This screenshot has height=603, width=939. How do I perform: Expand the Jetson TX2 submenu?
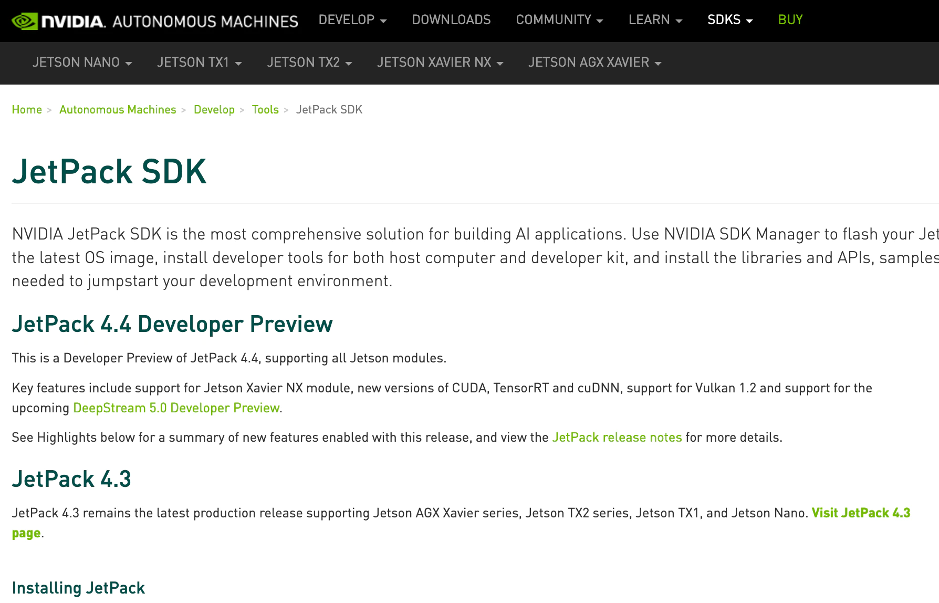coord(309,63)
